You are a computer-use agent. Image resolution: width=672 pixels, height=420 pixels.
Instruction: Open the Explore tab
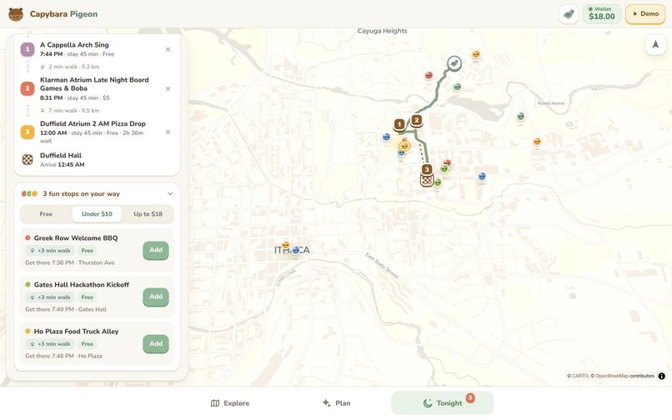point(230,403)
